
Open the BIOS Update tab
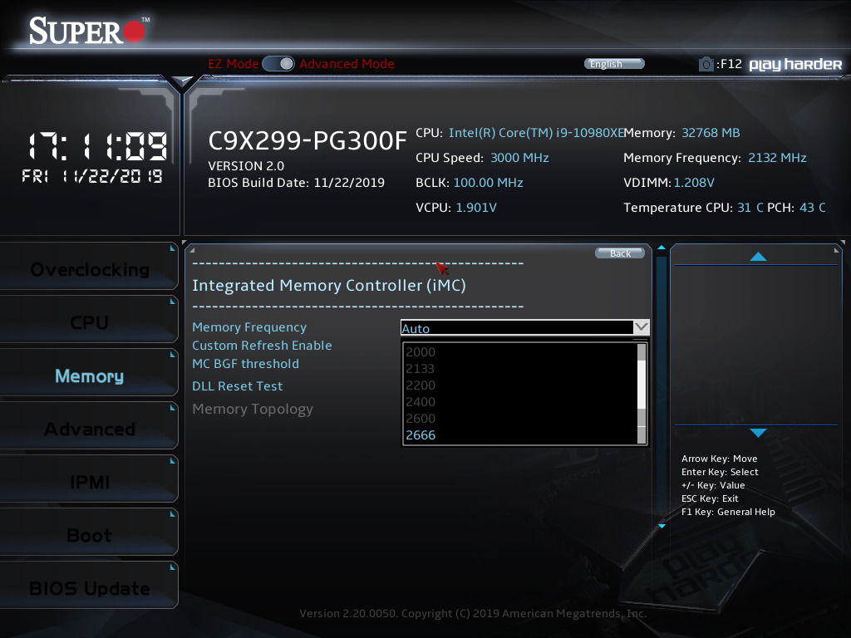[89, 588]
